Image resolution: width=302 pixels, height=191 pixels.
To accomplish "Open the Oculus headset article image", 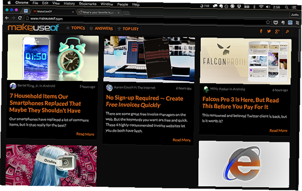I will tap(51, 166).
